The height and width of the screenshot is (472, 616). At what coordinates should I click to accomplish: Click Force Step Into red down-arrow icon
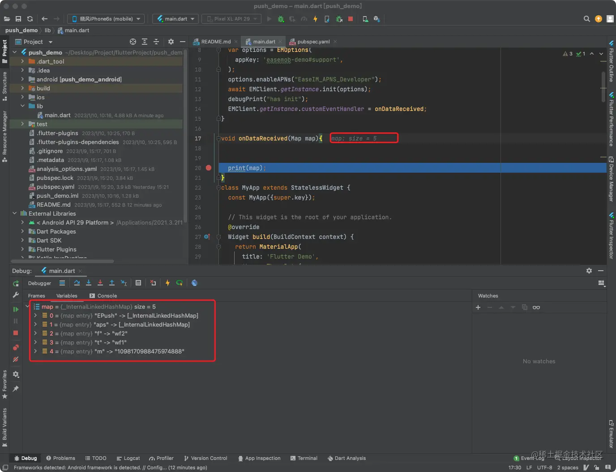click(x=100, y=283)
